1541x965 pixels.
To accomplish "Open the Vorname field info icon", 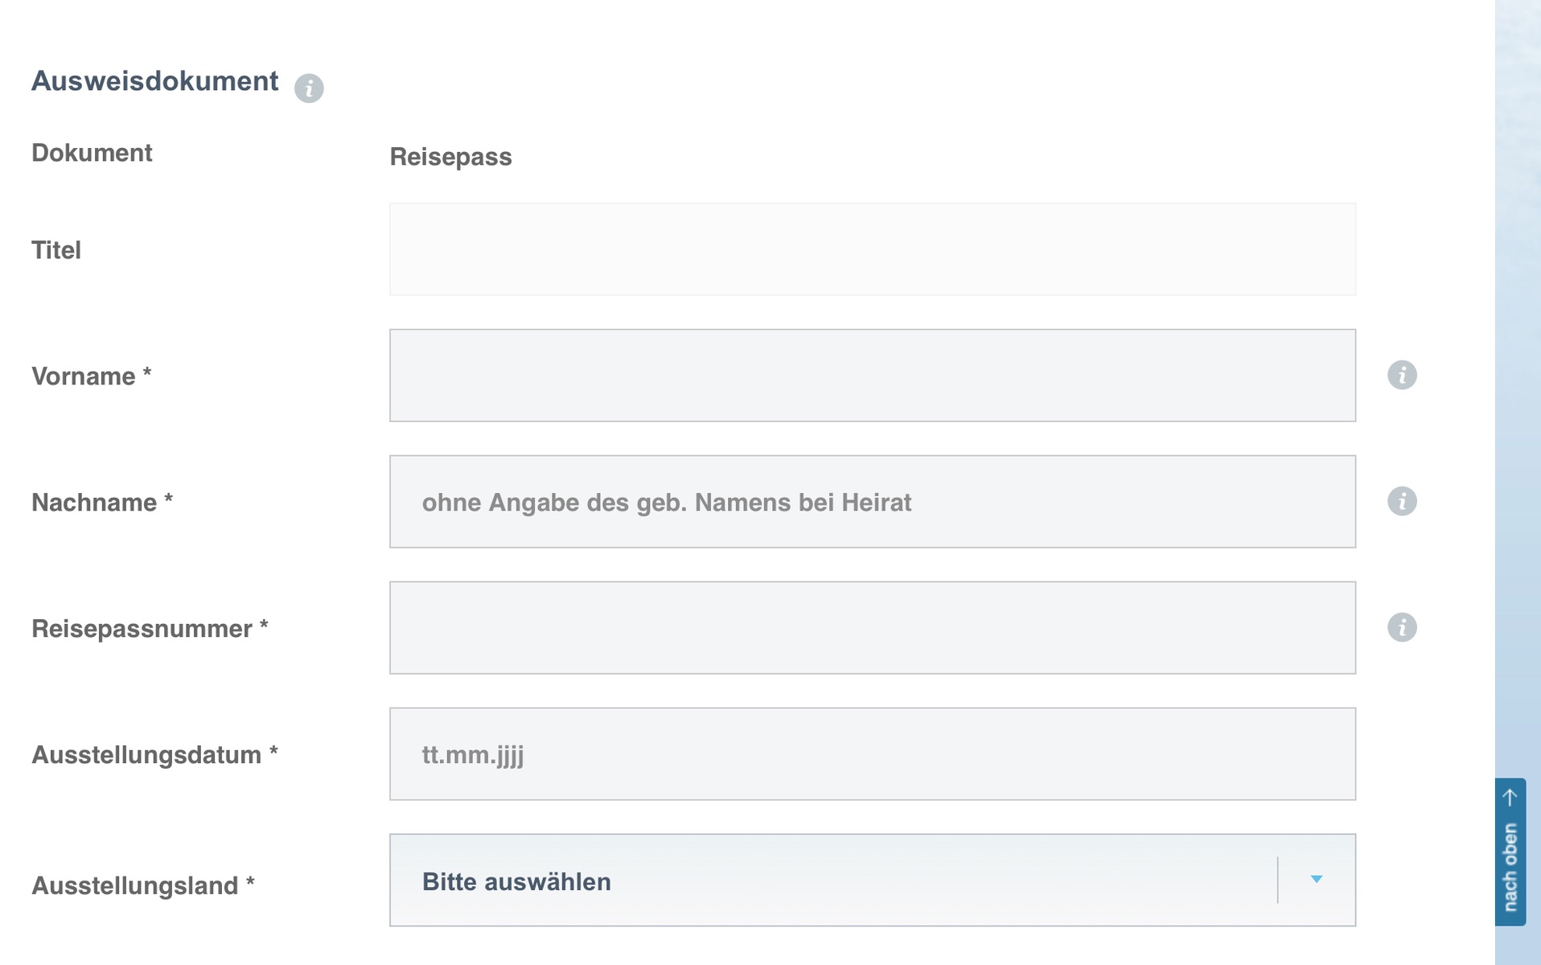I will click(x=1402, y=375).
